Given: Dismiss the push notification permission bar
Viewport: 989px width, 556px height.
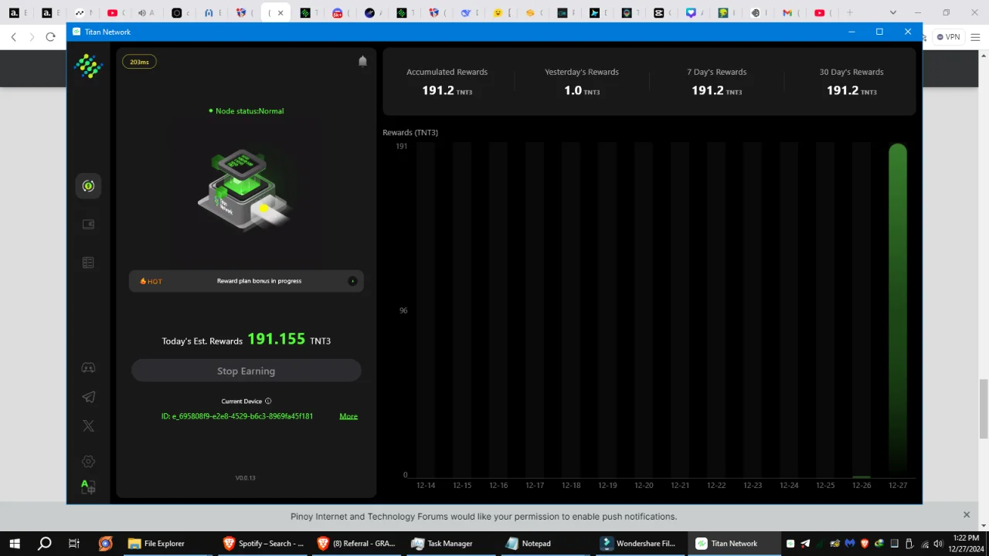Looking at the screenshot, I should point(966,515).
